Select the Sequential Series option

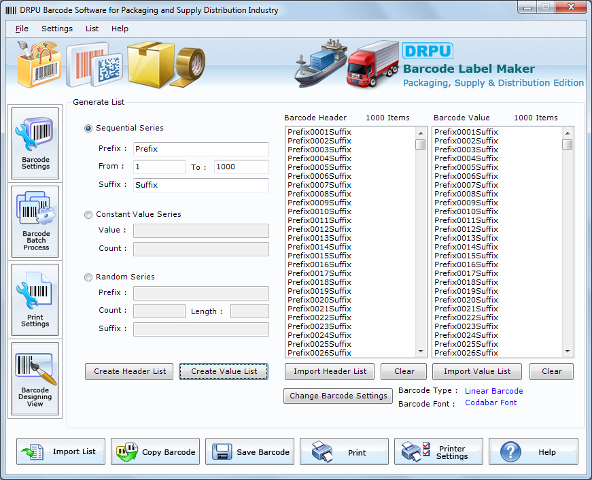click(x=88, y=128)
